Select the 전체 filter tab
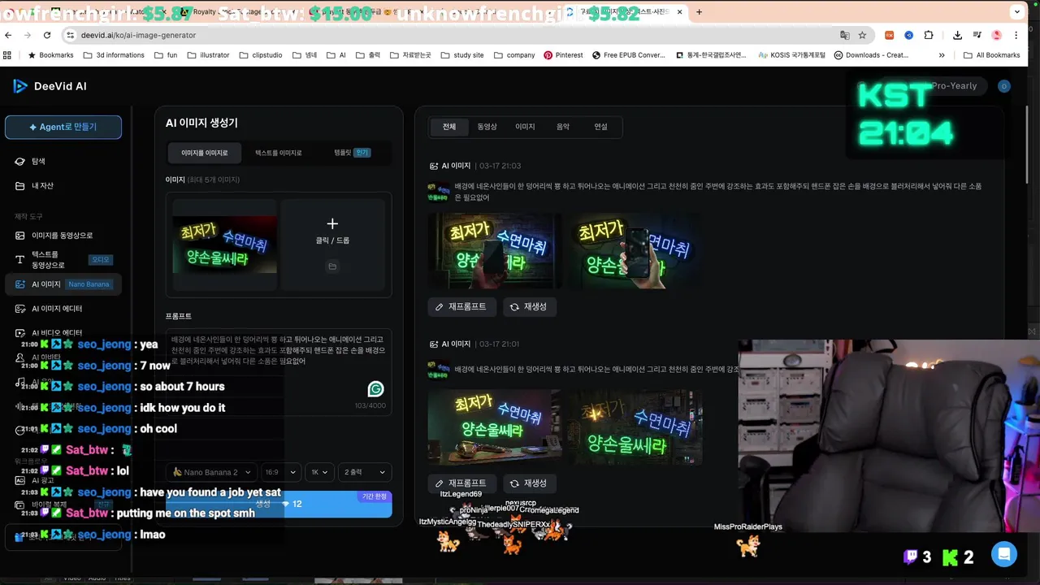1040x585 pixels. 449,127
